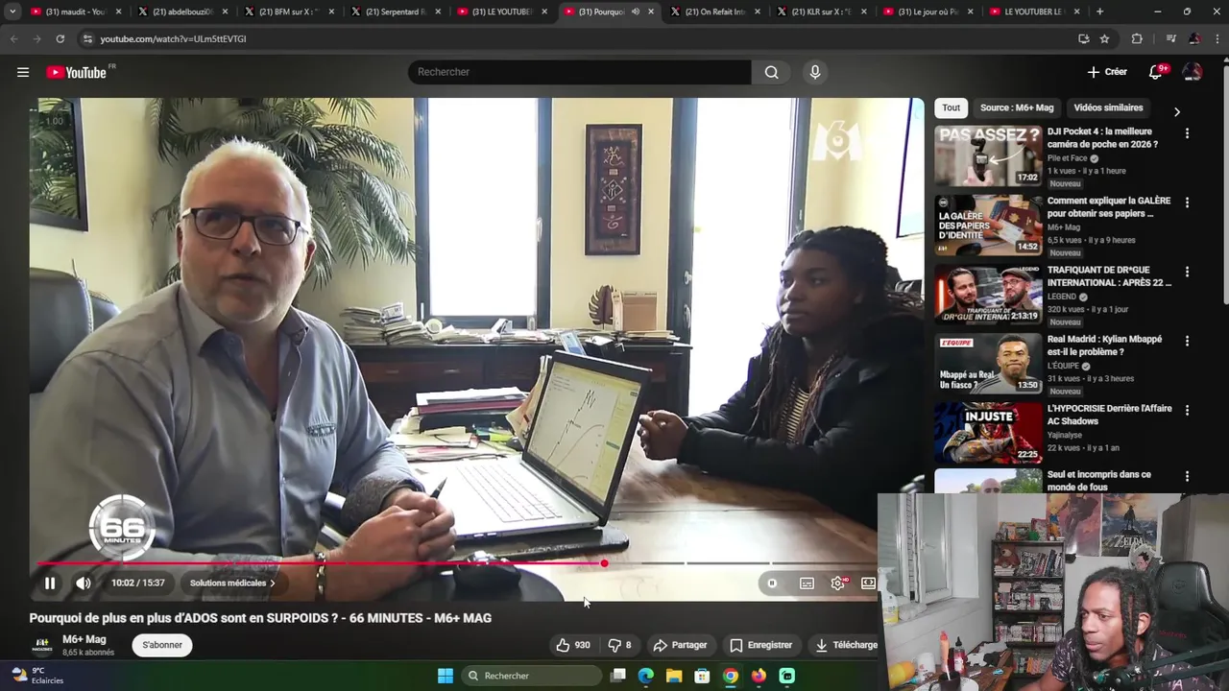The height and width of the screenshot is (691, 1229).
Task: Open the notifications bell
Action: [x=1156, y=72]
